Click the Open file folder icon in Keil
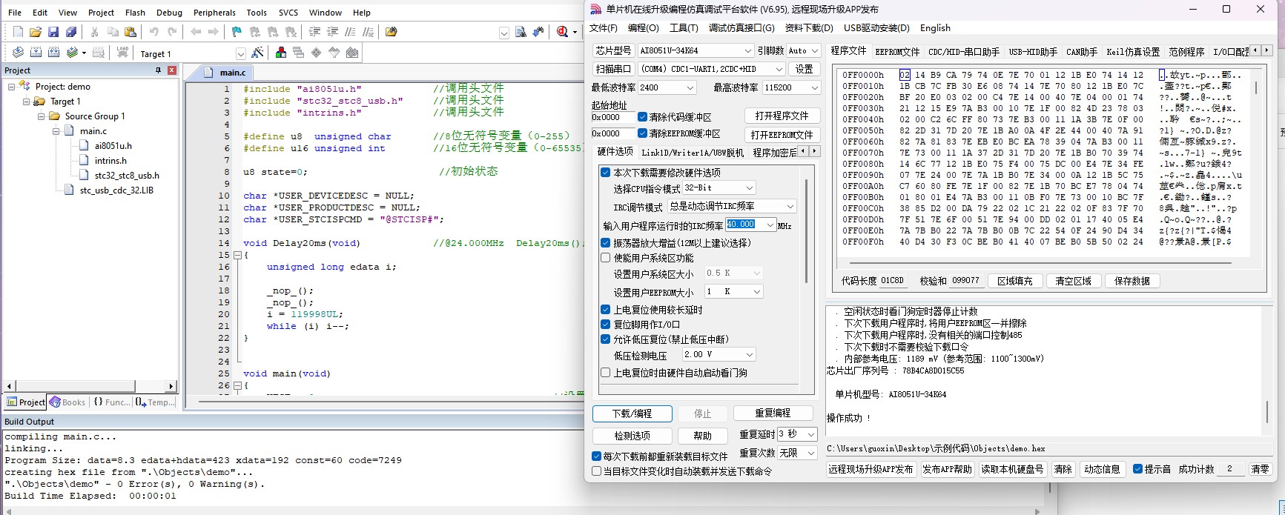 pyautogui.click(x=36, y=32)
